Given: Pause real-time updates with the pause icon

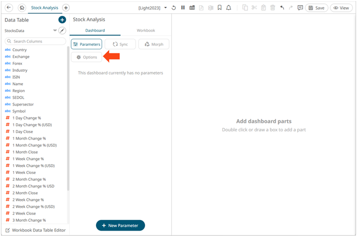Looking at the screenshot, I should click(183, 8).
